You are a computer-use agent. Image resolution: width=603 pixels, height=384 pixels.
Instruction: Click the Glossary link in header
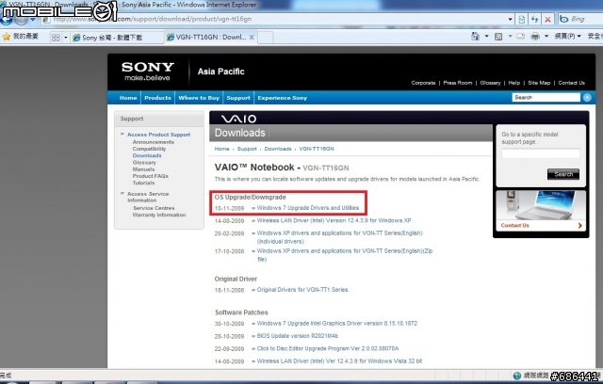coord(490,83)
